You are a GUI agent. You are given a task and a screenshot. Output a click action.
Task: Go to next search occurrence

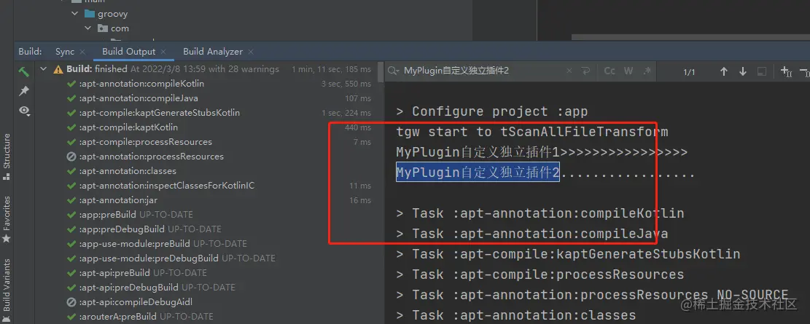point(743,71)
